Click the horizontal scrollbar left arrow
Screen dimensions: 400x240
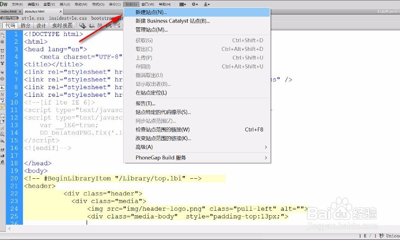(9, 229)
